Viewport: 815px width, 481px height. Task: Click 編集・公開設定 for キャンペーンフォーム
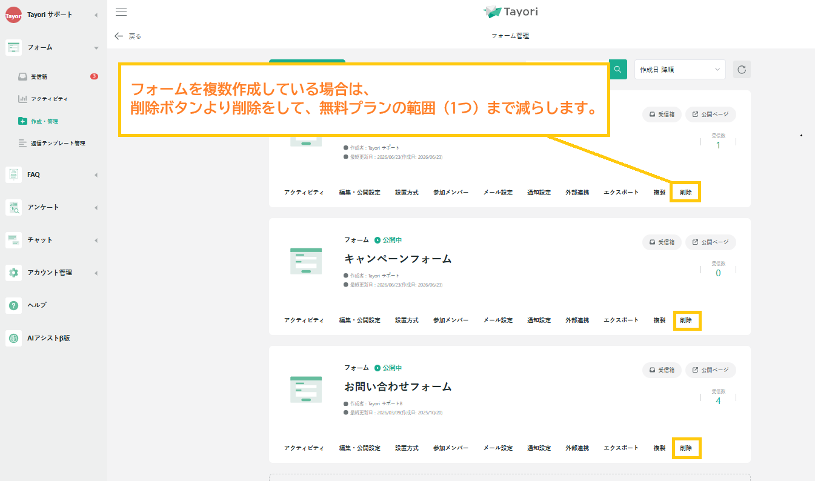pos(360,320)
